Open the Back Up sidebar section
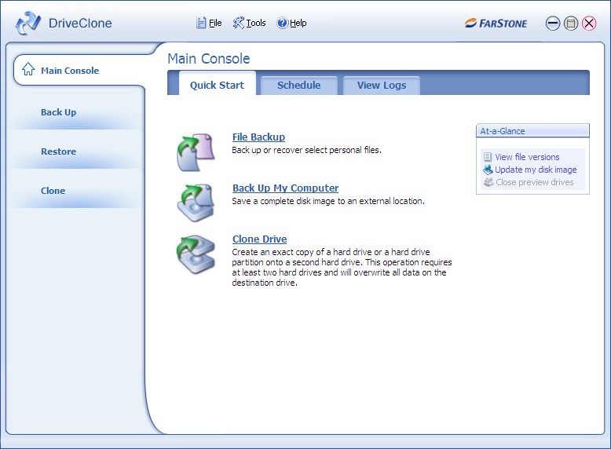Image resolution: width=611 pixels, height=449 pixels. click(59, 112)
